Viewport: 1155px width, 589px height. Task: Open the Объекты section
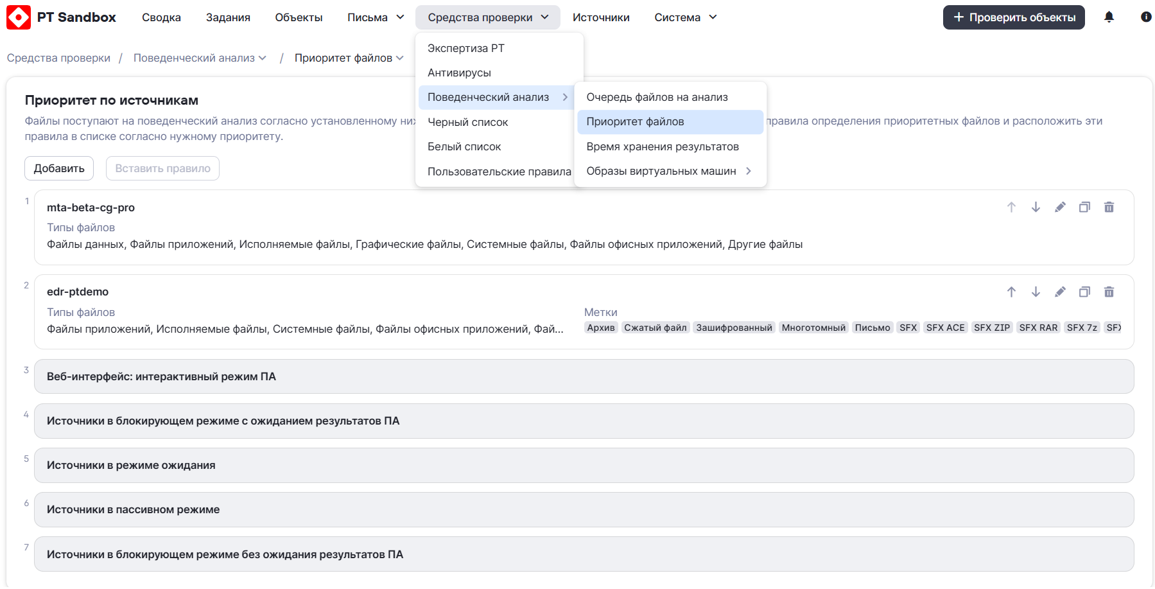(x=299, y=17)
